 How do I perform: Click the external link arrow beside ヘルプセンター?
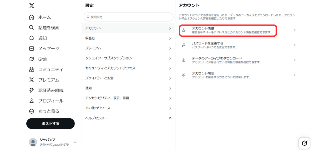[170, 118]
